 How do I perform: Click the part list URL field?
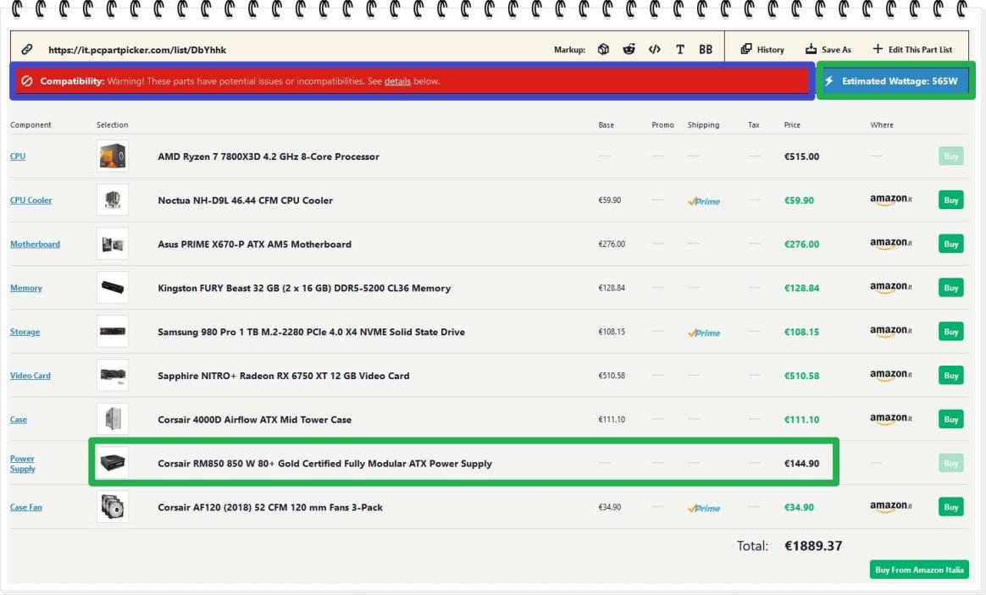[x=137, y=50]
